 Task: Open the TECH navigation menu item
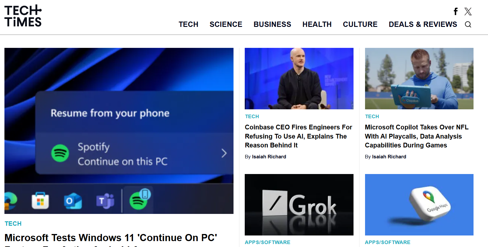click(188, 25)
